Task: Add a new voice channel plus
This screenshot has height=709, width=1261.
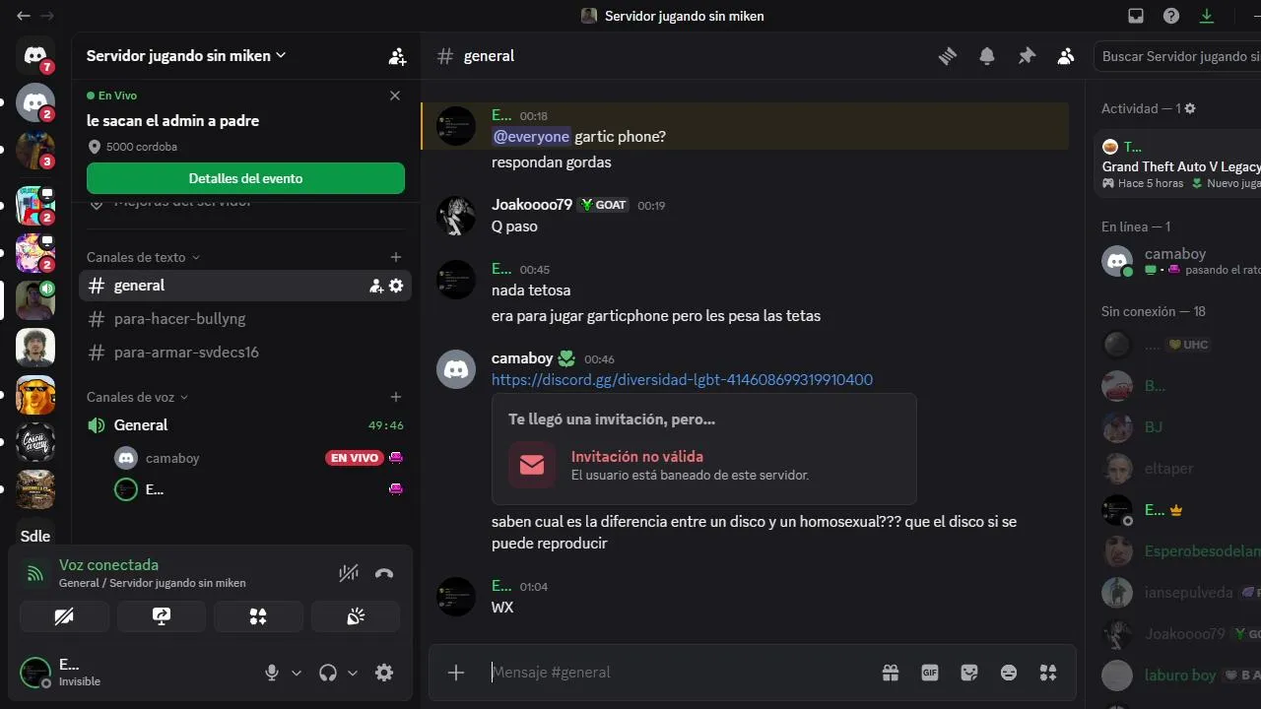Action: coord(396,397)
